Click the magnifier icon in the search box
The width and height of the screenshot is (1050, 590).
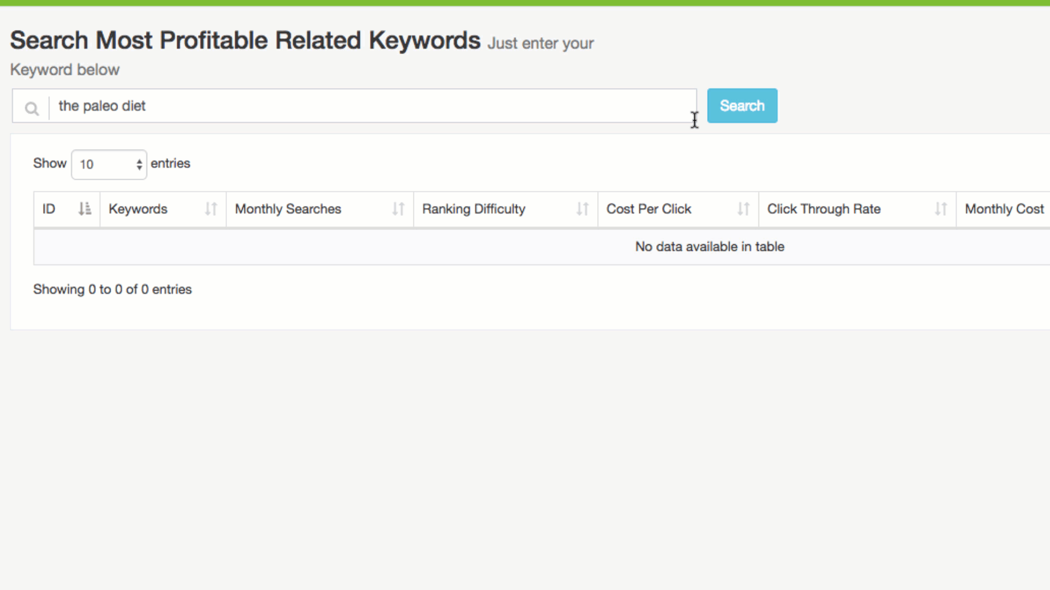pos(32,108)
